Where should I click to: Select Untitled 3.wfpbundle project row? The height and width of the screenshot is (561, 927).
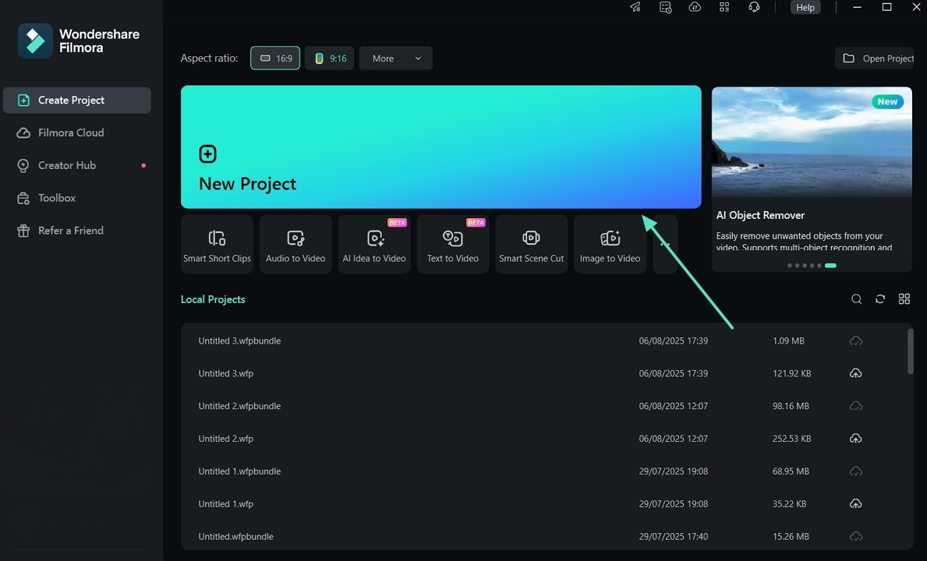coord(543,341)
